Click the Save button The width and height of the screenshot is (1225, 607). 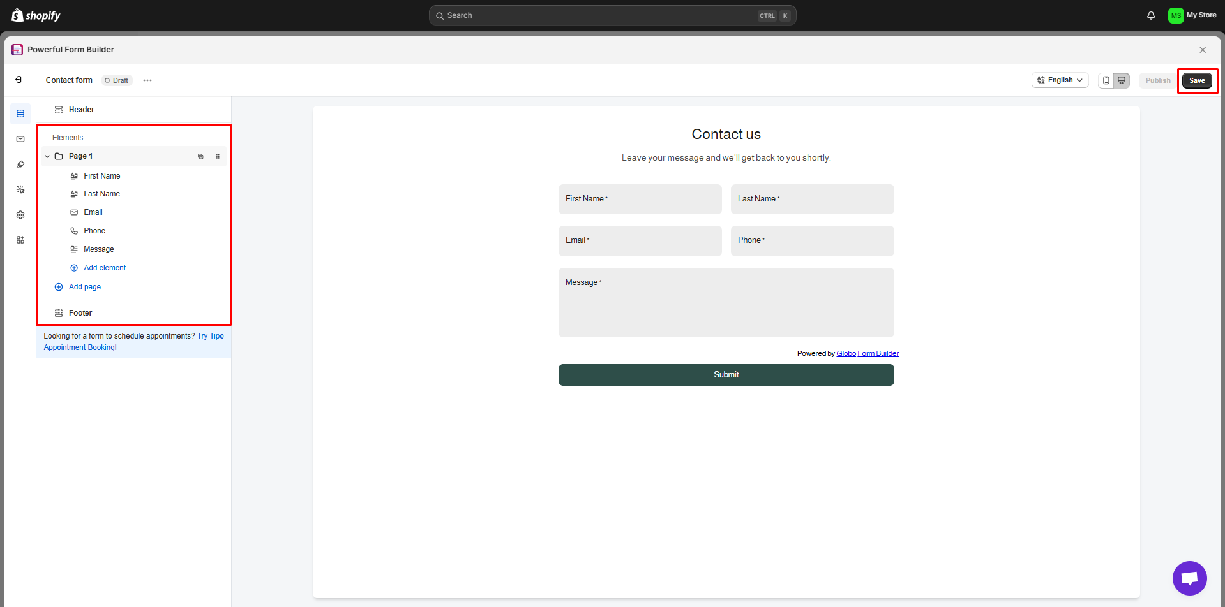[x=1197, y=80]
